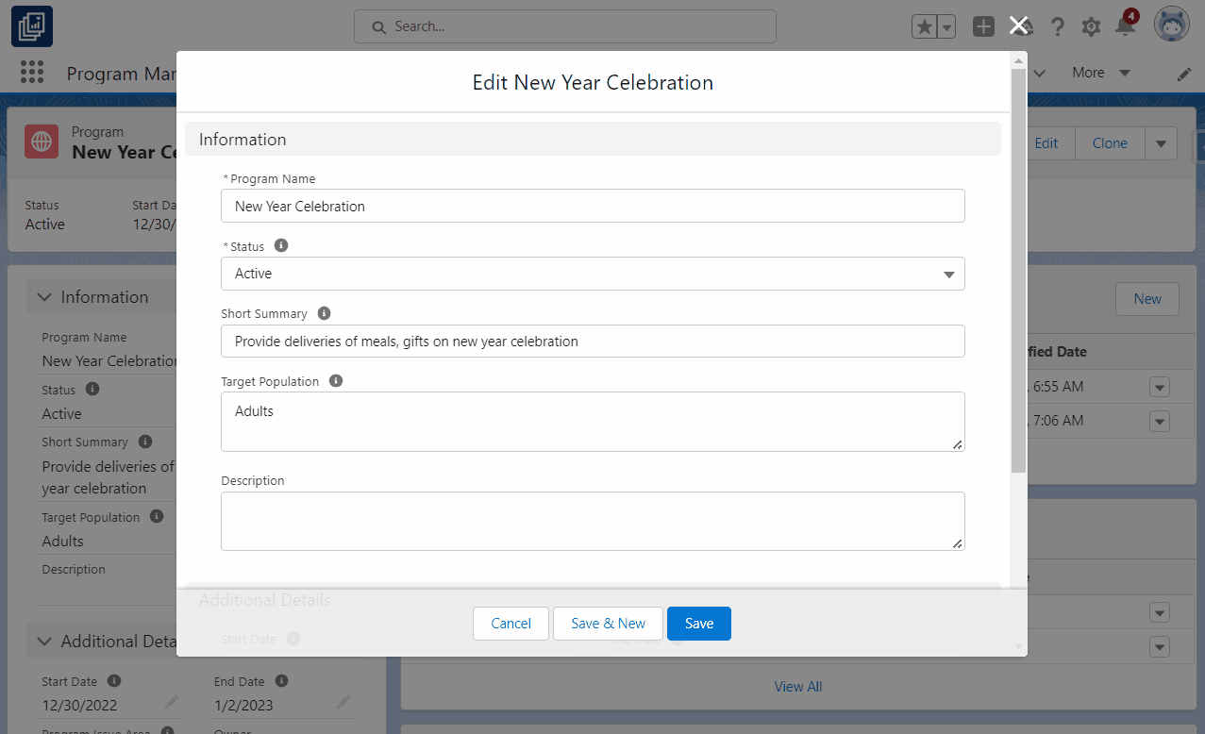Open Salesforce Help via the question mark icon

click(x=1057, y=26)
